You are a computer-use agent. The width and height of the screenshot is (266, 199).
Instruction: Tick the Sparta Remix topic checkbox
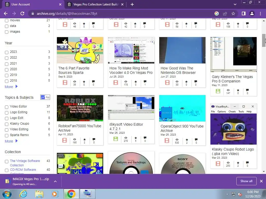coord(6,136)
